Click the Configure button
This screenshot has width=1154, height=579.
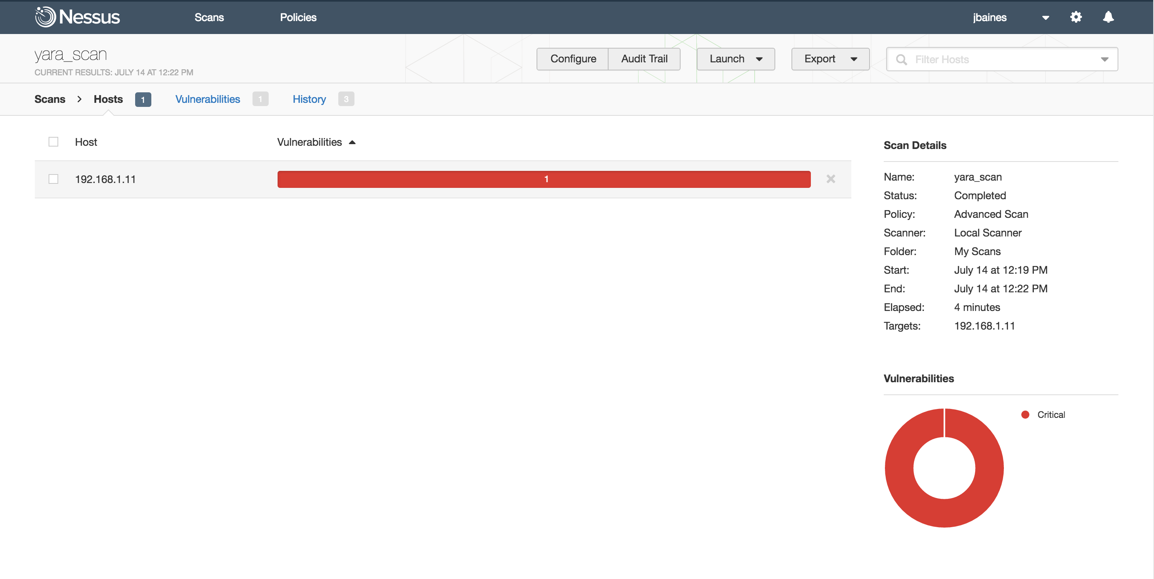click(573, 59)
